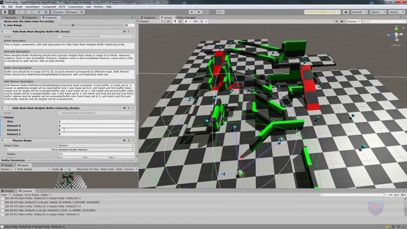
Task: Toggle Mask Weights Buffer MB enabled checkbox
Action: (10, 31)
